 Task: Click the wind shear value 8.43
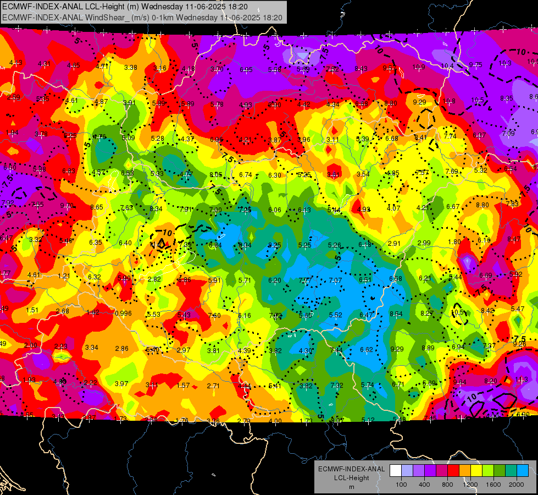tap(361, 69)
